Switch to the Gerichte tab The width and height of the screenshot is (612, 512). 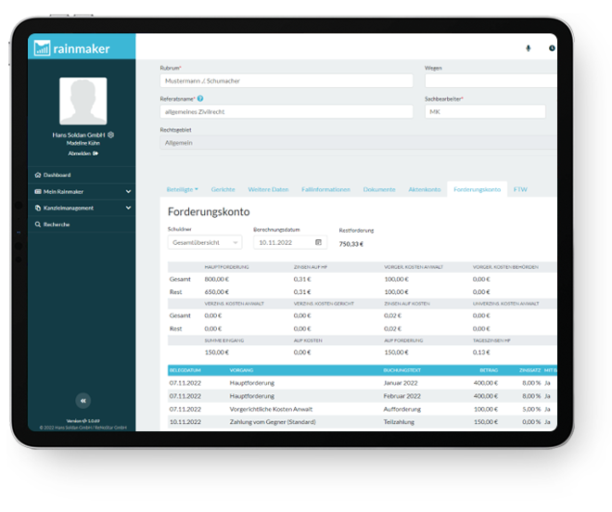[x=223, y=189]
